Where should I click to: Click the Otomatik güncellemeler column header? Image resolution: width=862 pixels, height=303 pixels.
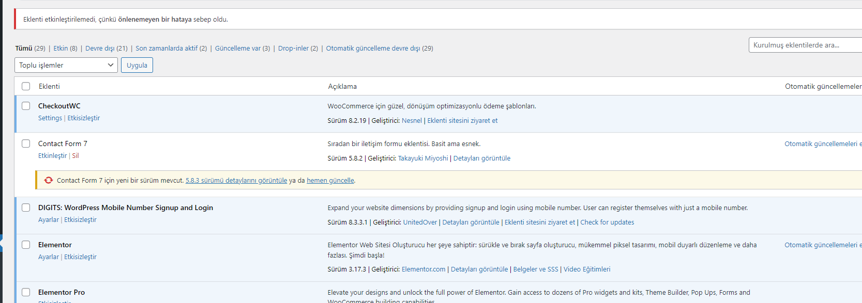pyautogui.click(x=823, y=86)
